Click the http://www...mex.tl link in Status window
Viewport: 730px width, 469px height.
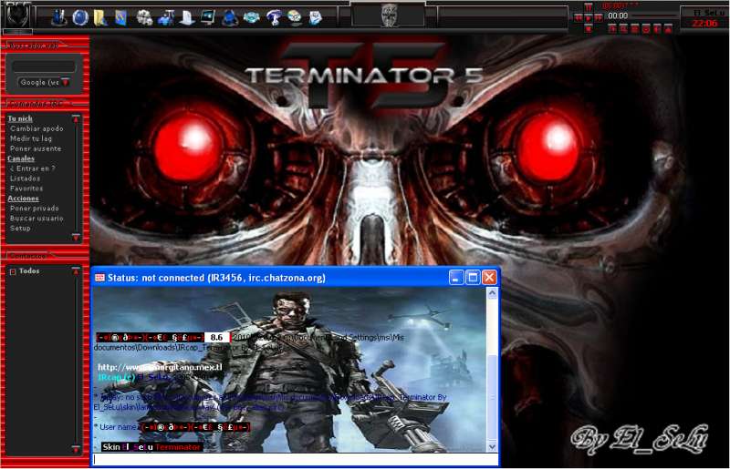coord(161,367)
